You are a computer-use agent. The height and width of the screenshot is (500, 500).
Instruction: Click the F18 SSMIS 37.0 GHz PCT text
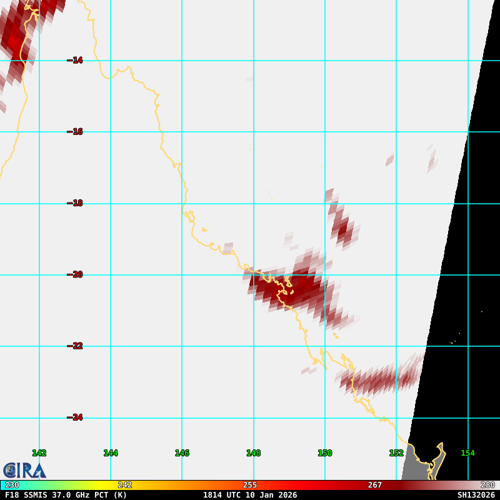66,495
